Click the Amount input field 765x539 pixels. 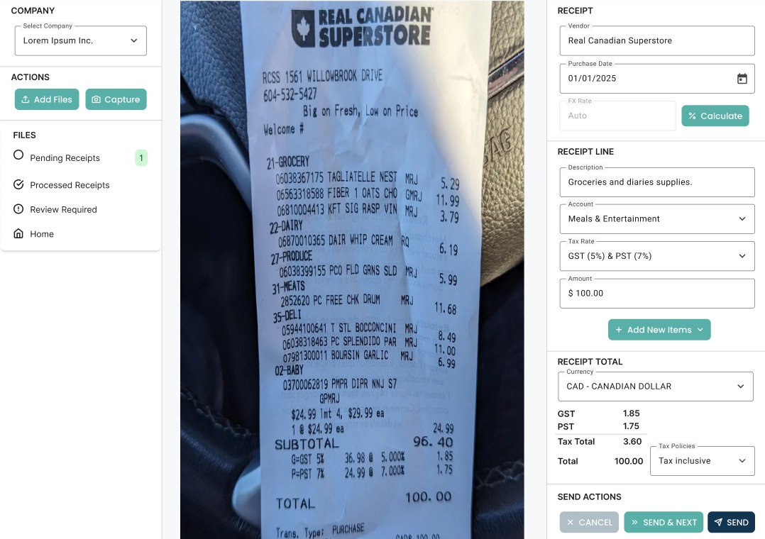tap(656, 293)
